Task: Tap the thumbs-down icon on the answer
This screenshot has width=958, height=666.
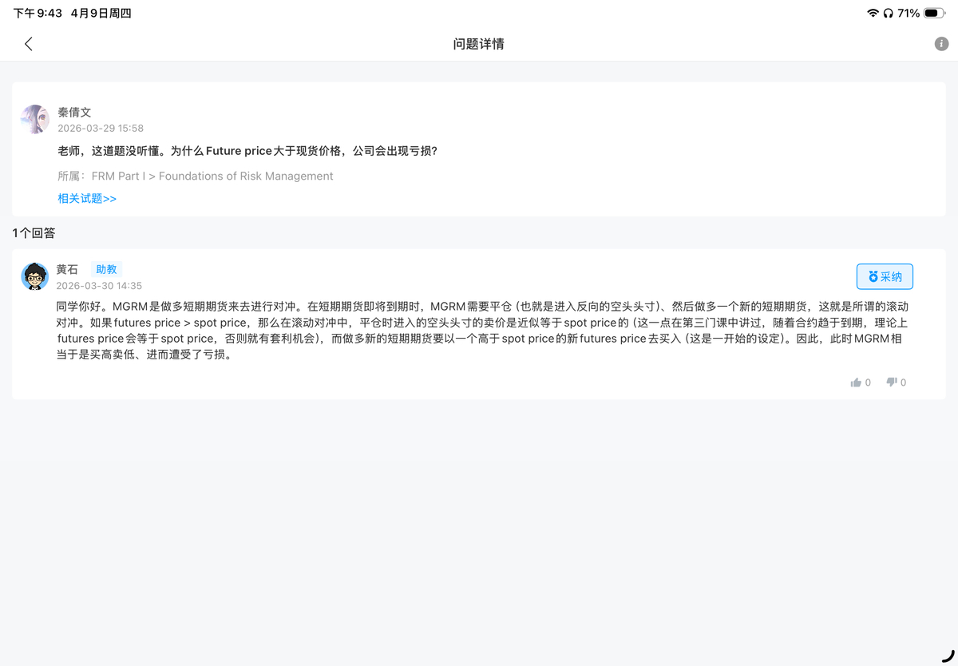Action: click(892, 383)
